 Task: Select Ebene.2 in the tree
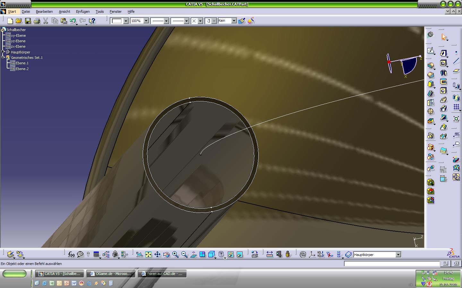click(x=22, y=69)
